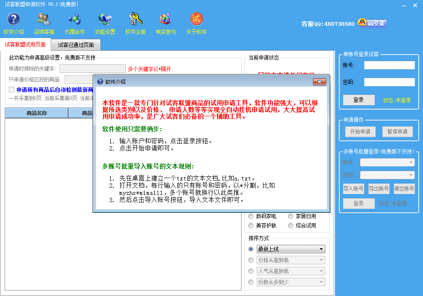Open the 价格从高到低 dropdown
Image resolution: width=423 pixels, height=296 pixels.
click(291, 260)
